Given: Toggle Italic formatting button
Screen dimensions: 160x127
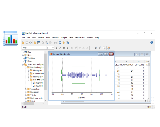Looking at the screenshot, I should 60,48.
